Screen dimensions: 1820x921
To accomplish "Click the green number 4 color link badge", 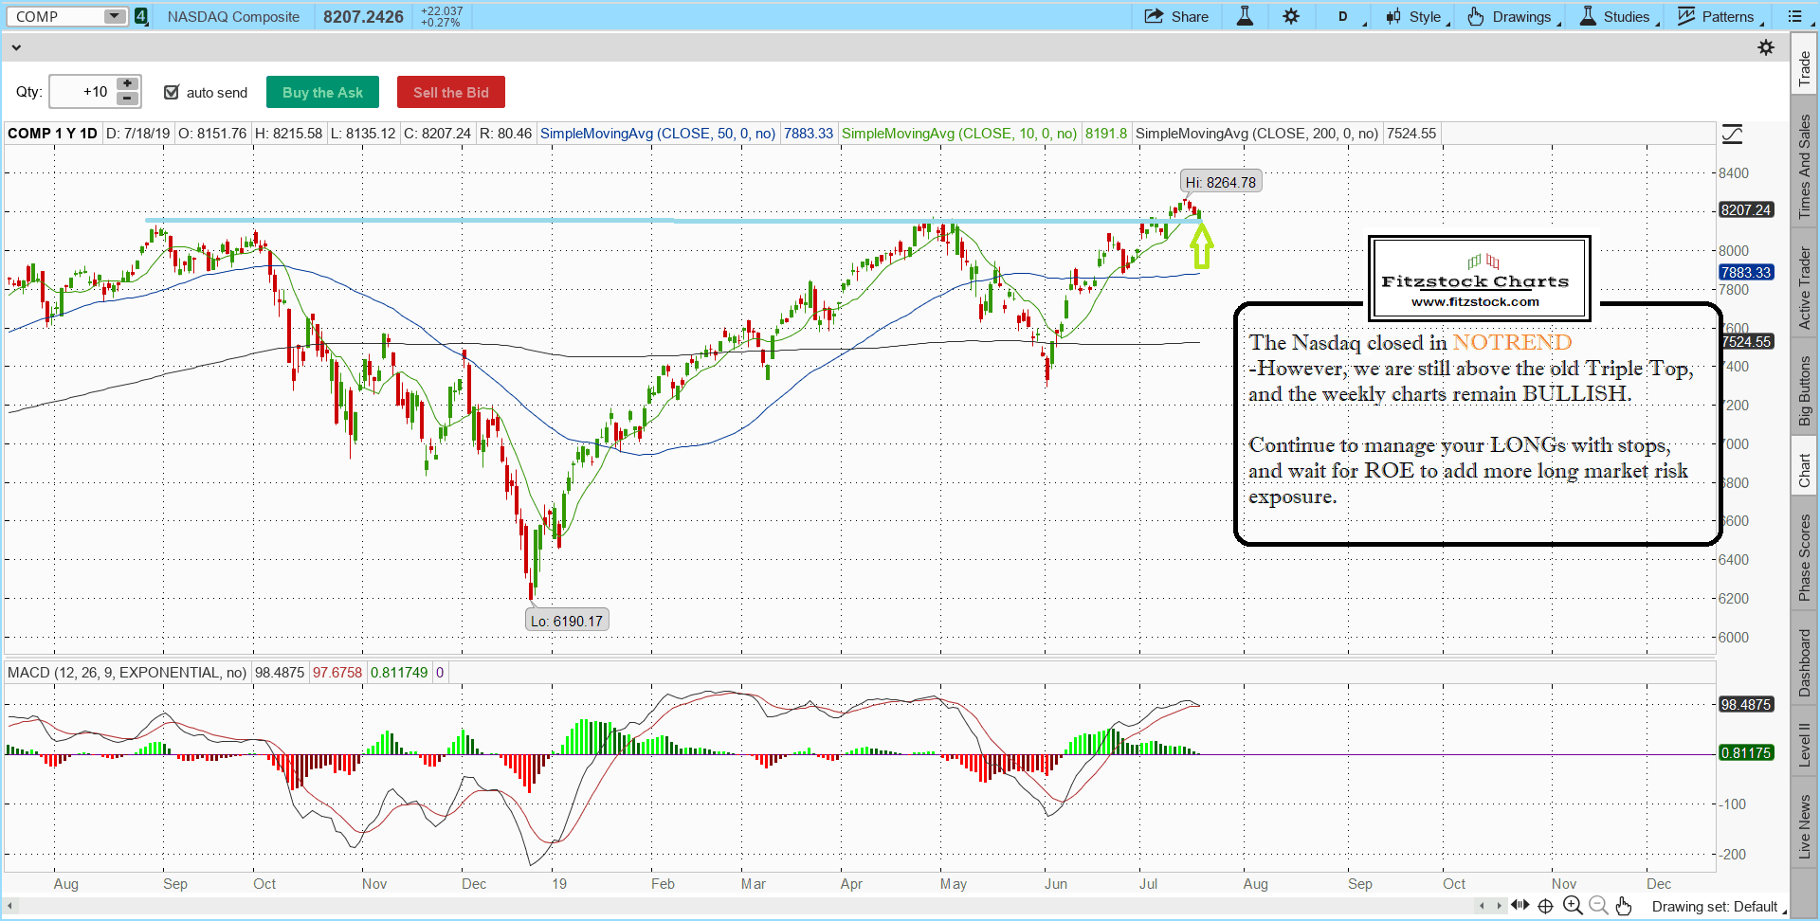I will tap(140, 16).
